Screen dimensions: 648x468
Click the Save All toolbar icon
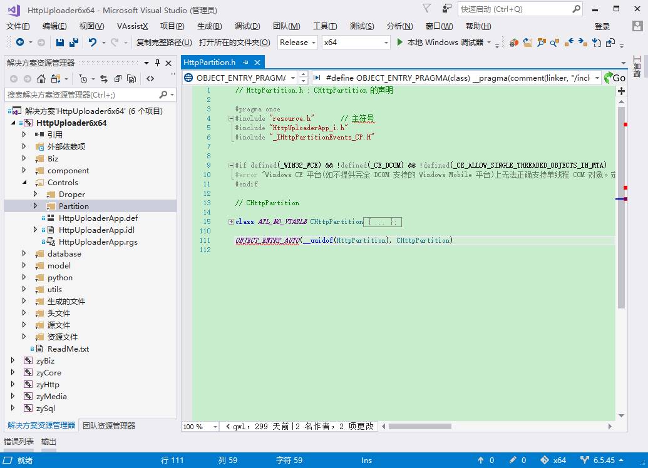coord(73,43)
